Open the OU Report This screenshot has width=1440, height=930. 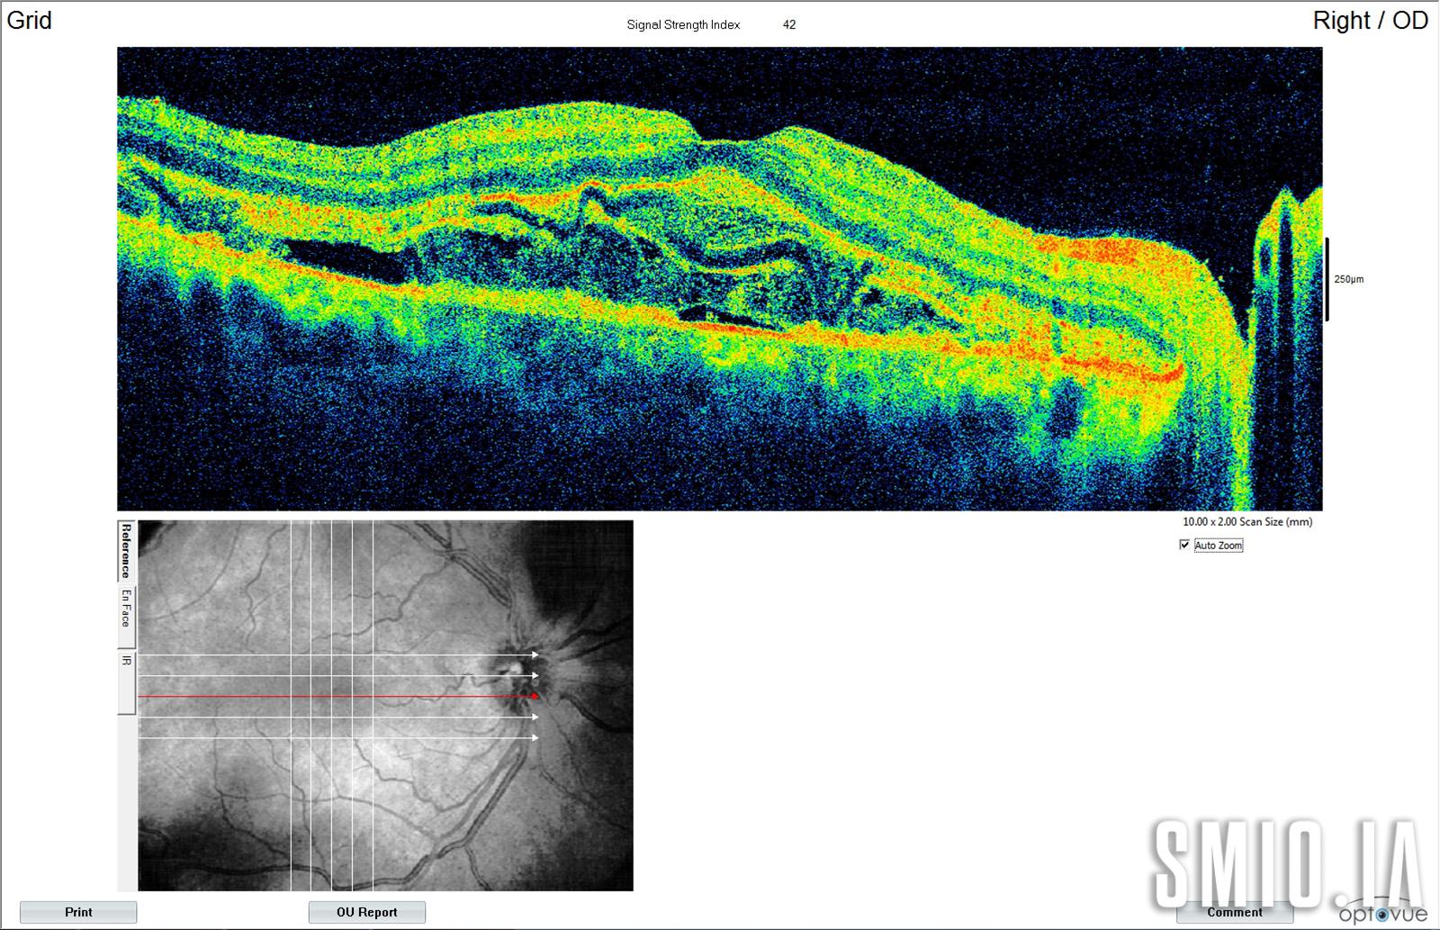click(x=366, y=912)
